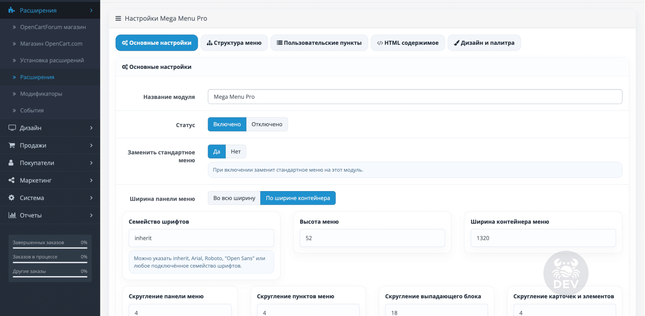Screen dimensions: 645x316
Task: Click the puzzle icon beside Расширения header
Action: [x=12, y=10]
